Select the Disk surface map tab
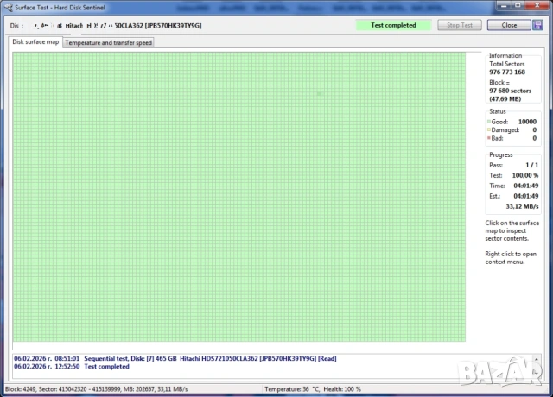 (x=35, y=41)
